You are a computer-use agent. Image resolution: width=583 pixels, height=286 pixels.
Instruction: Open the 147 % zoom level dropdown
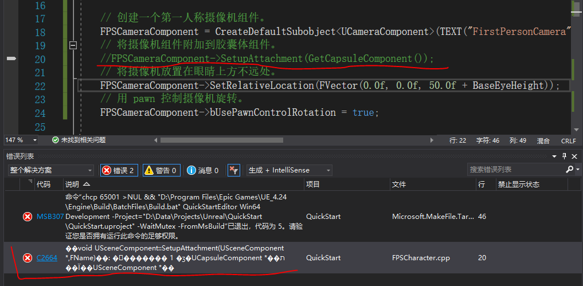click(x=35, y=140)
